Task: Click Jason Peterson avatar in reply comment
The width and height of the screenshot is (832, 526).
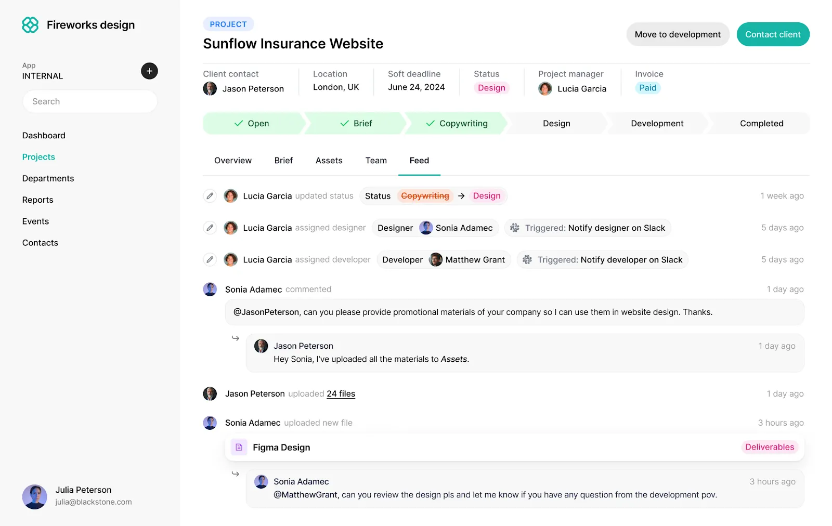Action: click(261, 346)
